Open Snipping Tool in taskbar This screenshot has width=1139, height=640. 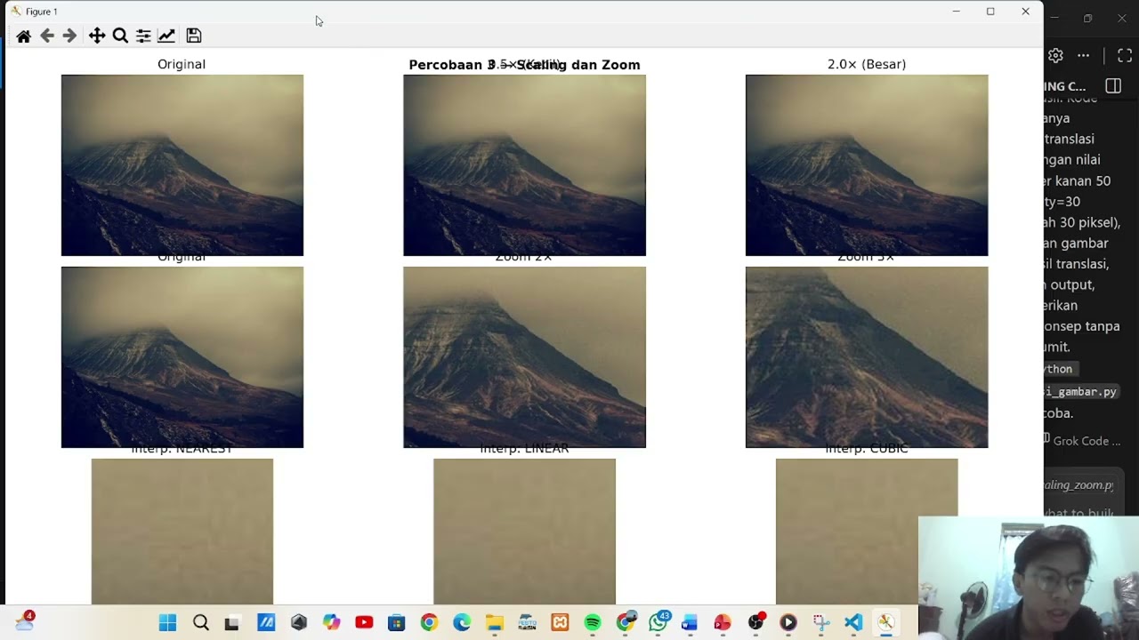point(820,622)
